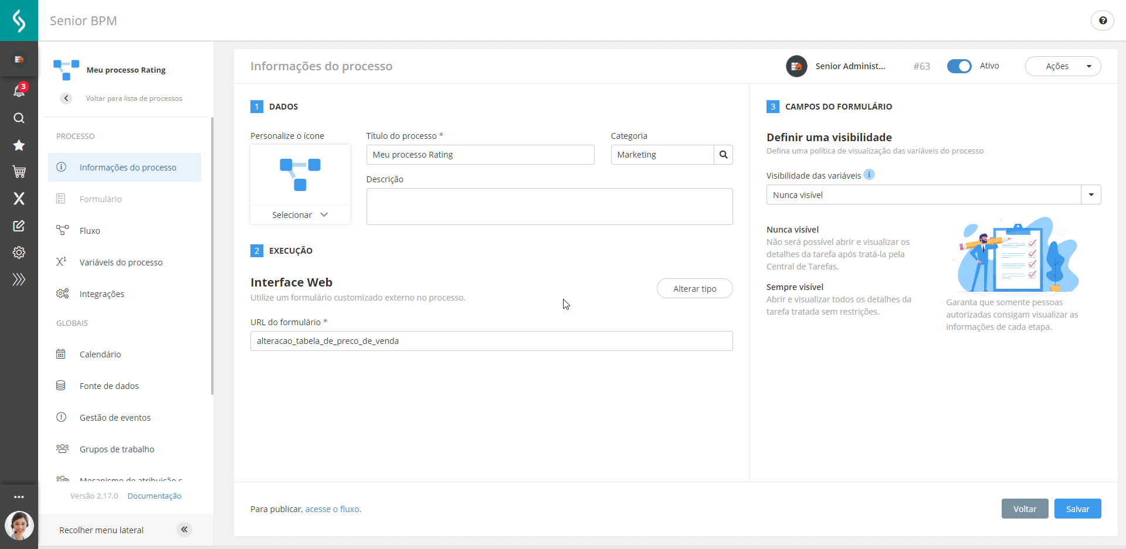
Task: Click the shopping cart icon in the sidebar
Action: tap(19, 172)
